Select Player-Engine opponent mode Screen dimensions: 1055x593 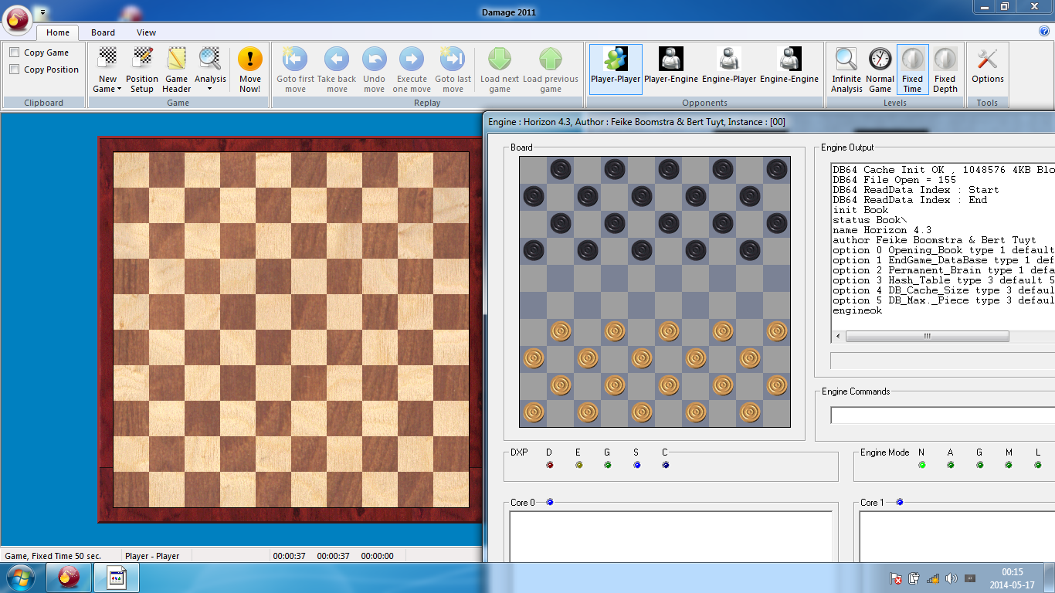[x=670, y=68]
